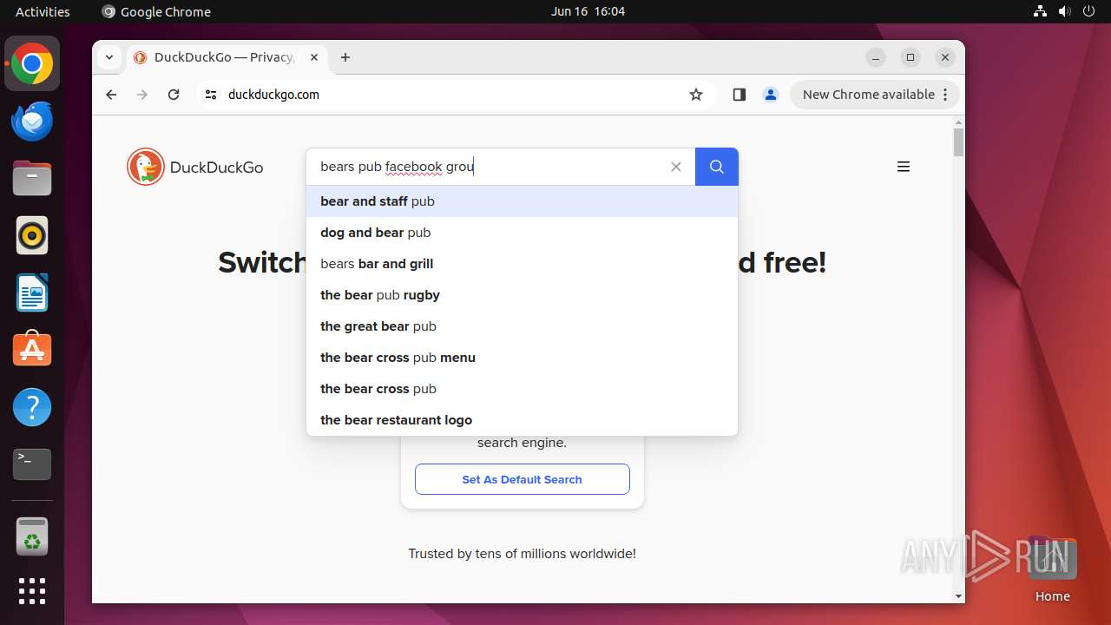
Task: Expand the tab search dropdown
Action: (109, 57)
